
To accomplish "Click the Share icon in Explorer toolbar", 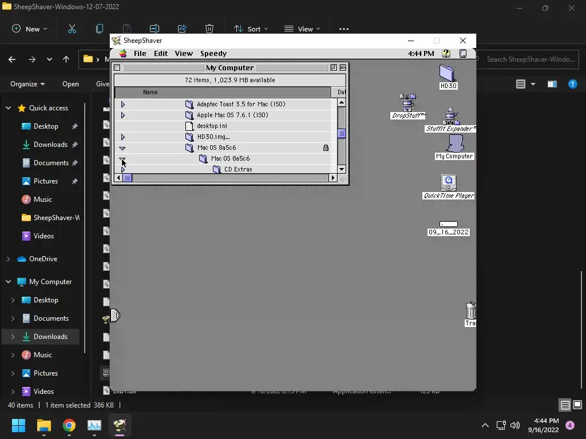I will coord(182,29).
